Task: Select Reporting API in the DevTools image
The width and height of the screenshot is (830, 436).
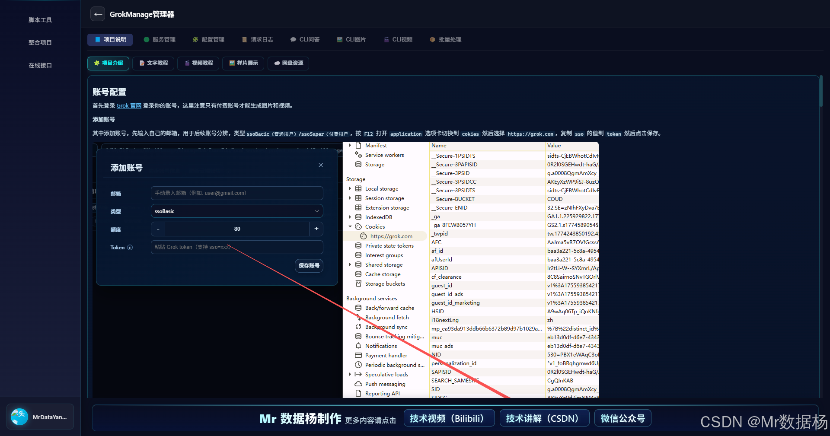Action: point(382,394)
